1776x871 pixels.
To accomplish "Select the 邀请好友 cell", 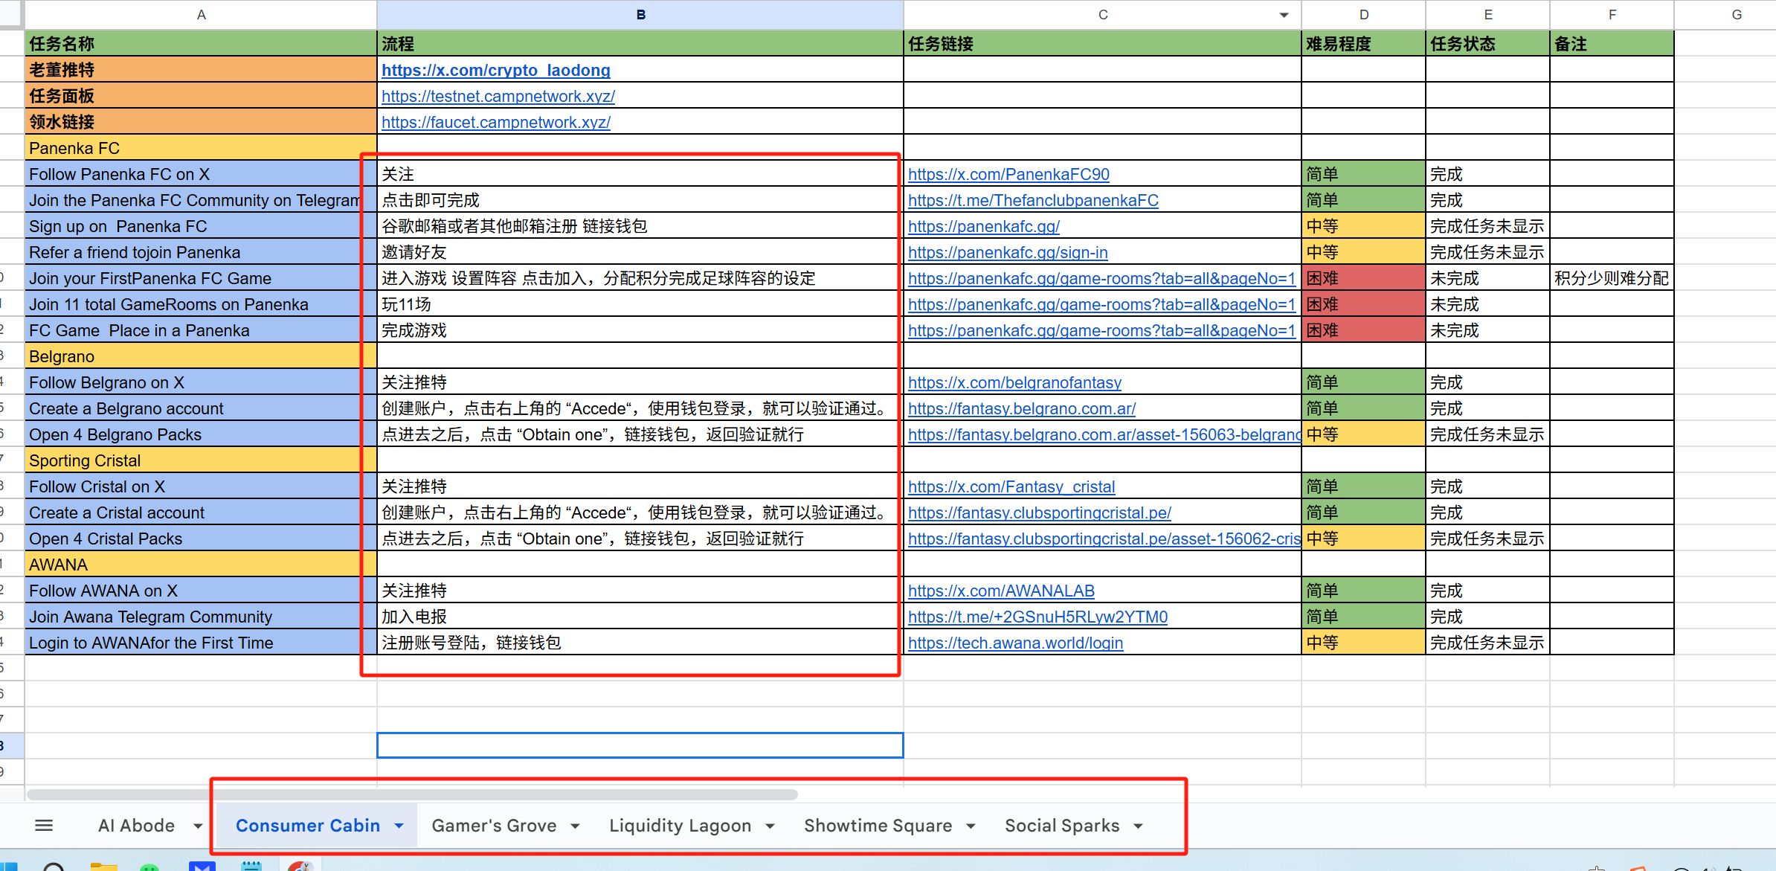I will pos(640,252).
